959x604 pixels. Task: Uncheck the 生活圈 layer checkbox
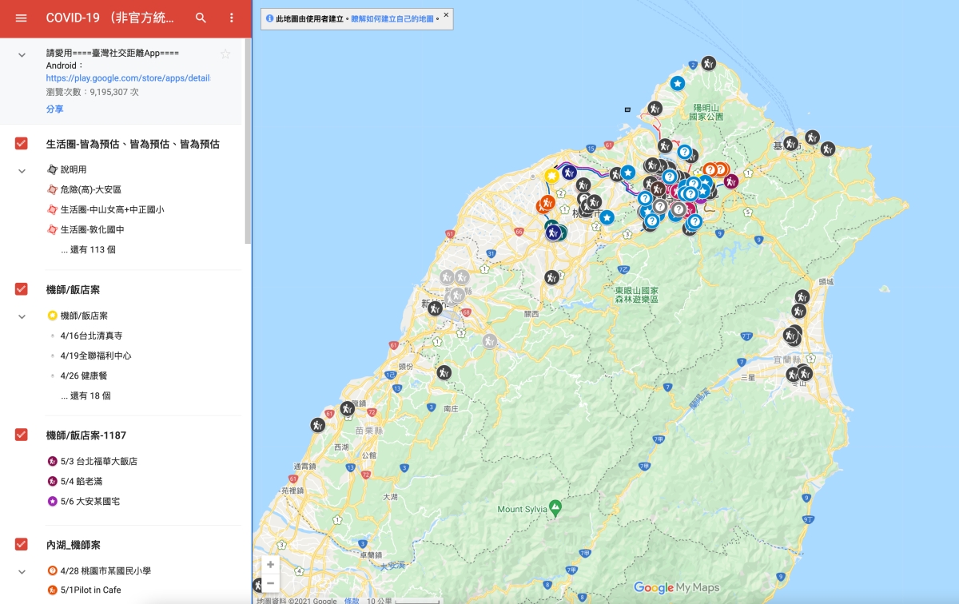pos(22,144)
